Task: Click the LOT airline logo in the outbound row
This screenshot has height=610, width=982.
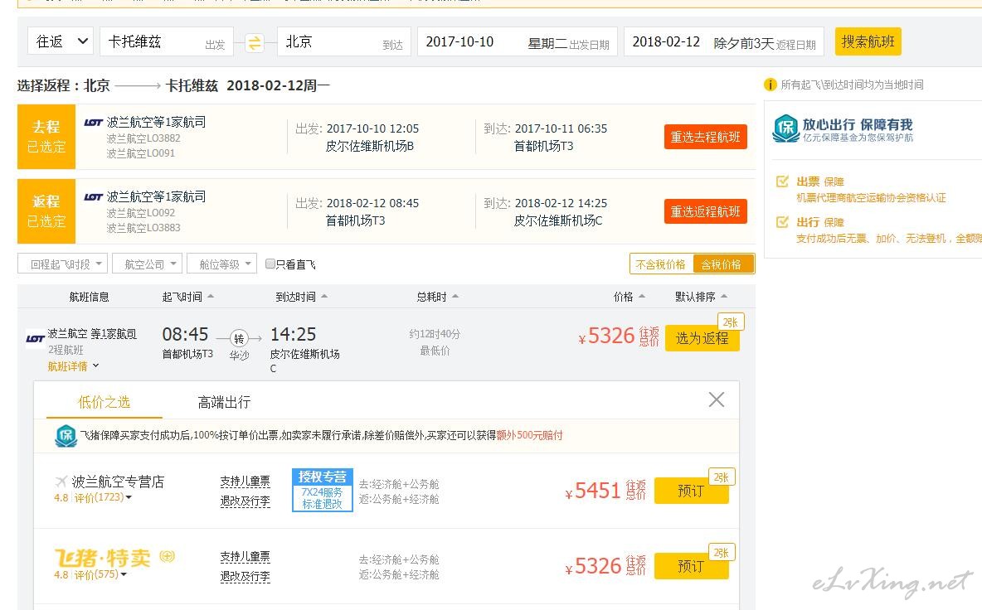Action: pyautogui.click(x=94, y=123)
